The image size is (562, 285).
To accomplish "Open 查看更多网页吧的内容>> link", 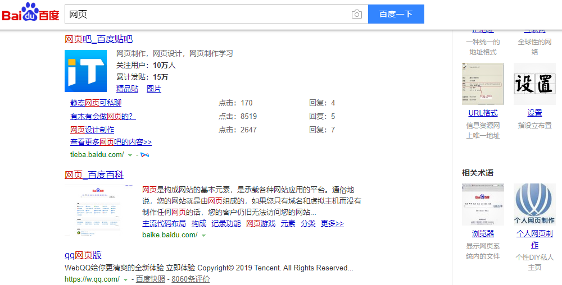I will (x=111, y=142).
